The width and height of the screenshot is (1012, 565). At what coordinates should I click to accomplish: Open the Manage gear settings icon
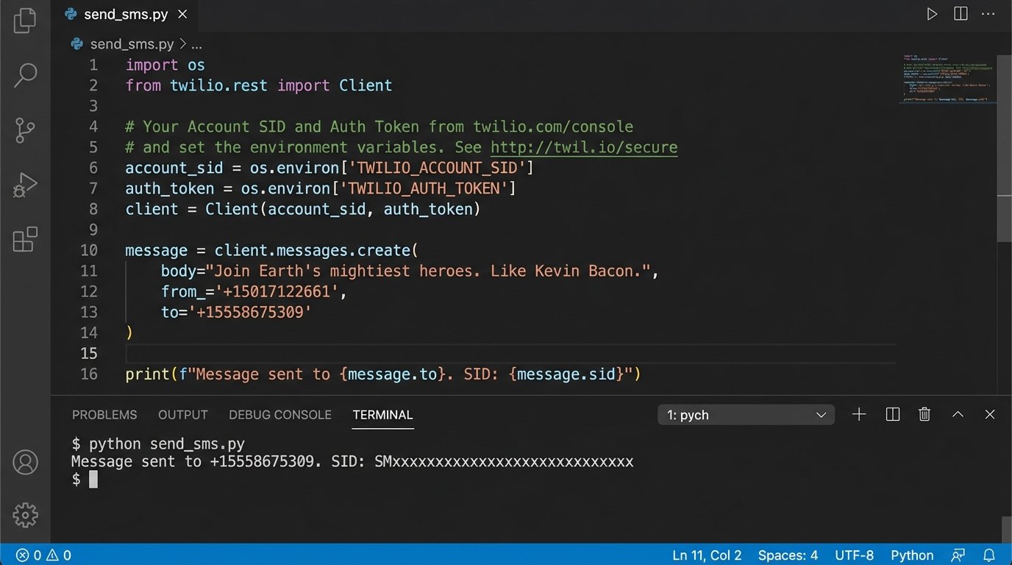point(25,515)
